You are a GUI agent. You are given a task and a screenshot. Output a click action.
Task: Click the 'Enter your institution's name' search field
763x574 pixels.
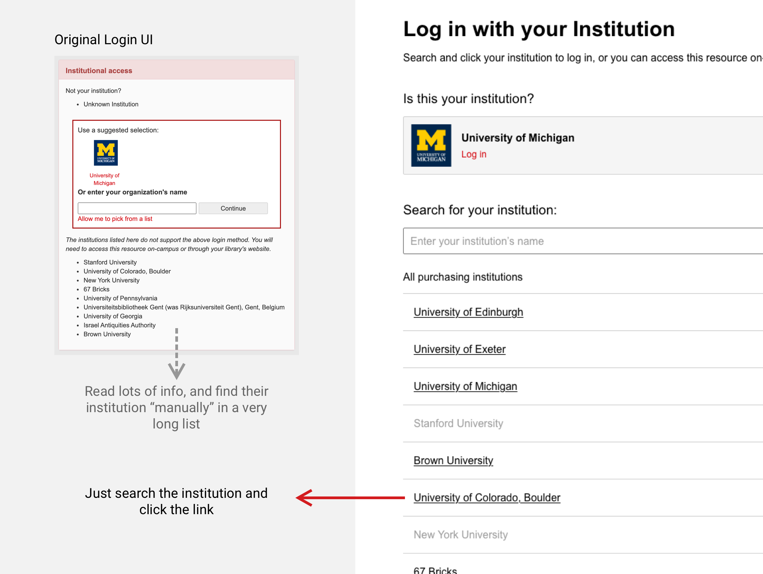coord(583,241)
